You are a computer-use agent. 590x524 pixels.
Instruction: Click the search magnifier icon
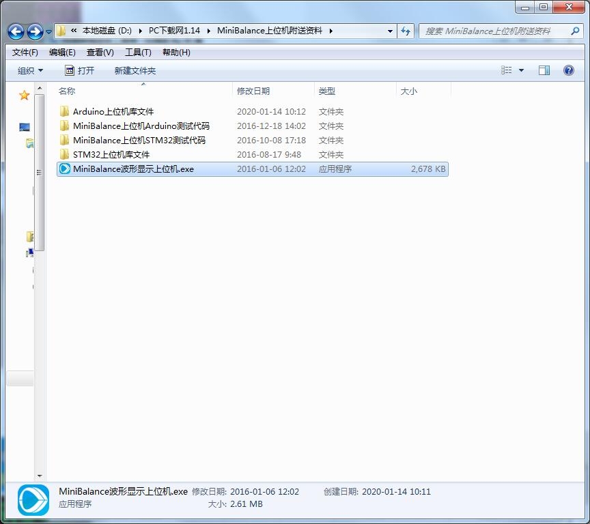pos(575,31)
